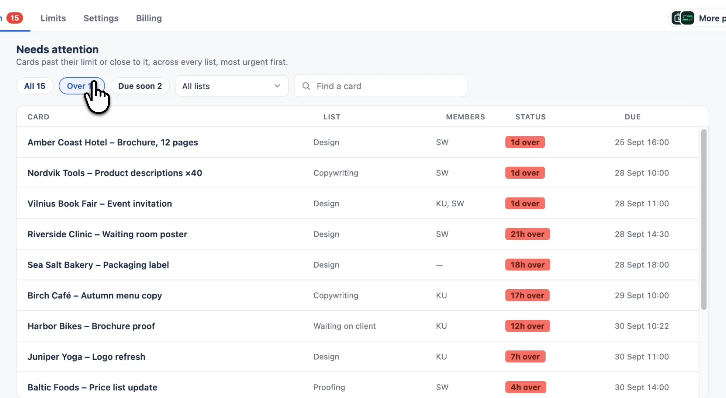726x398 pixels.
Task: Click Design in the Juniper Yoga row
Action: coord(326,356)
